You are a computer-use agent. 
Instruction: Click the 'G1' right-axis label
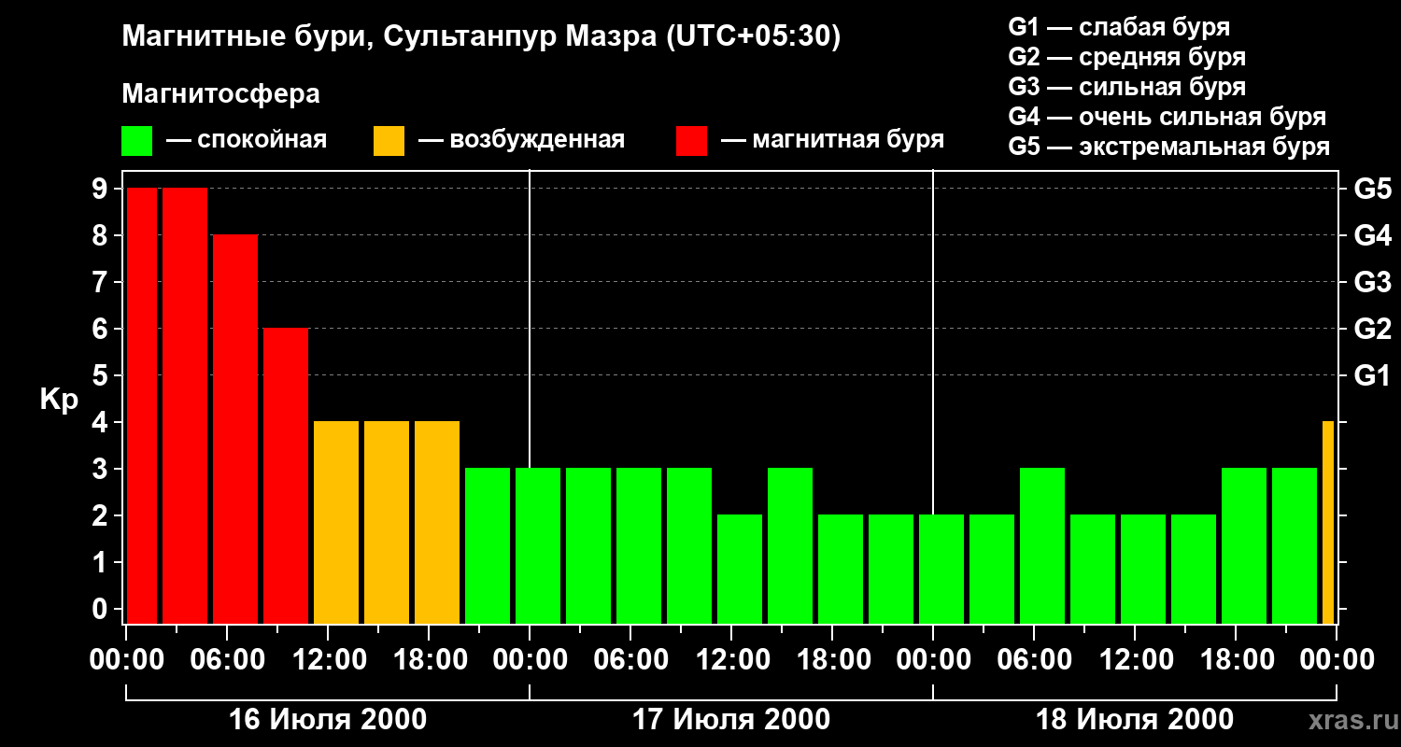1373,375
